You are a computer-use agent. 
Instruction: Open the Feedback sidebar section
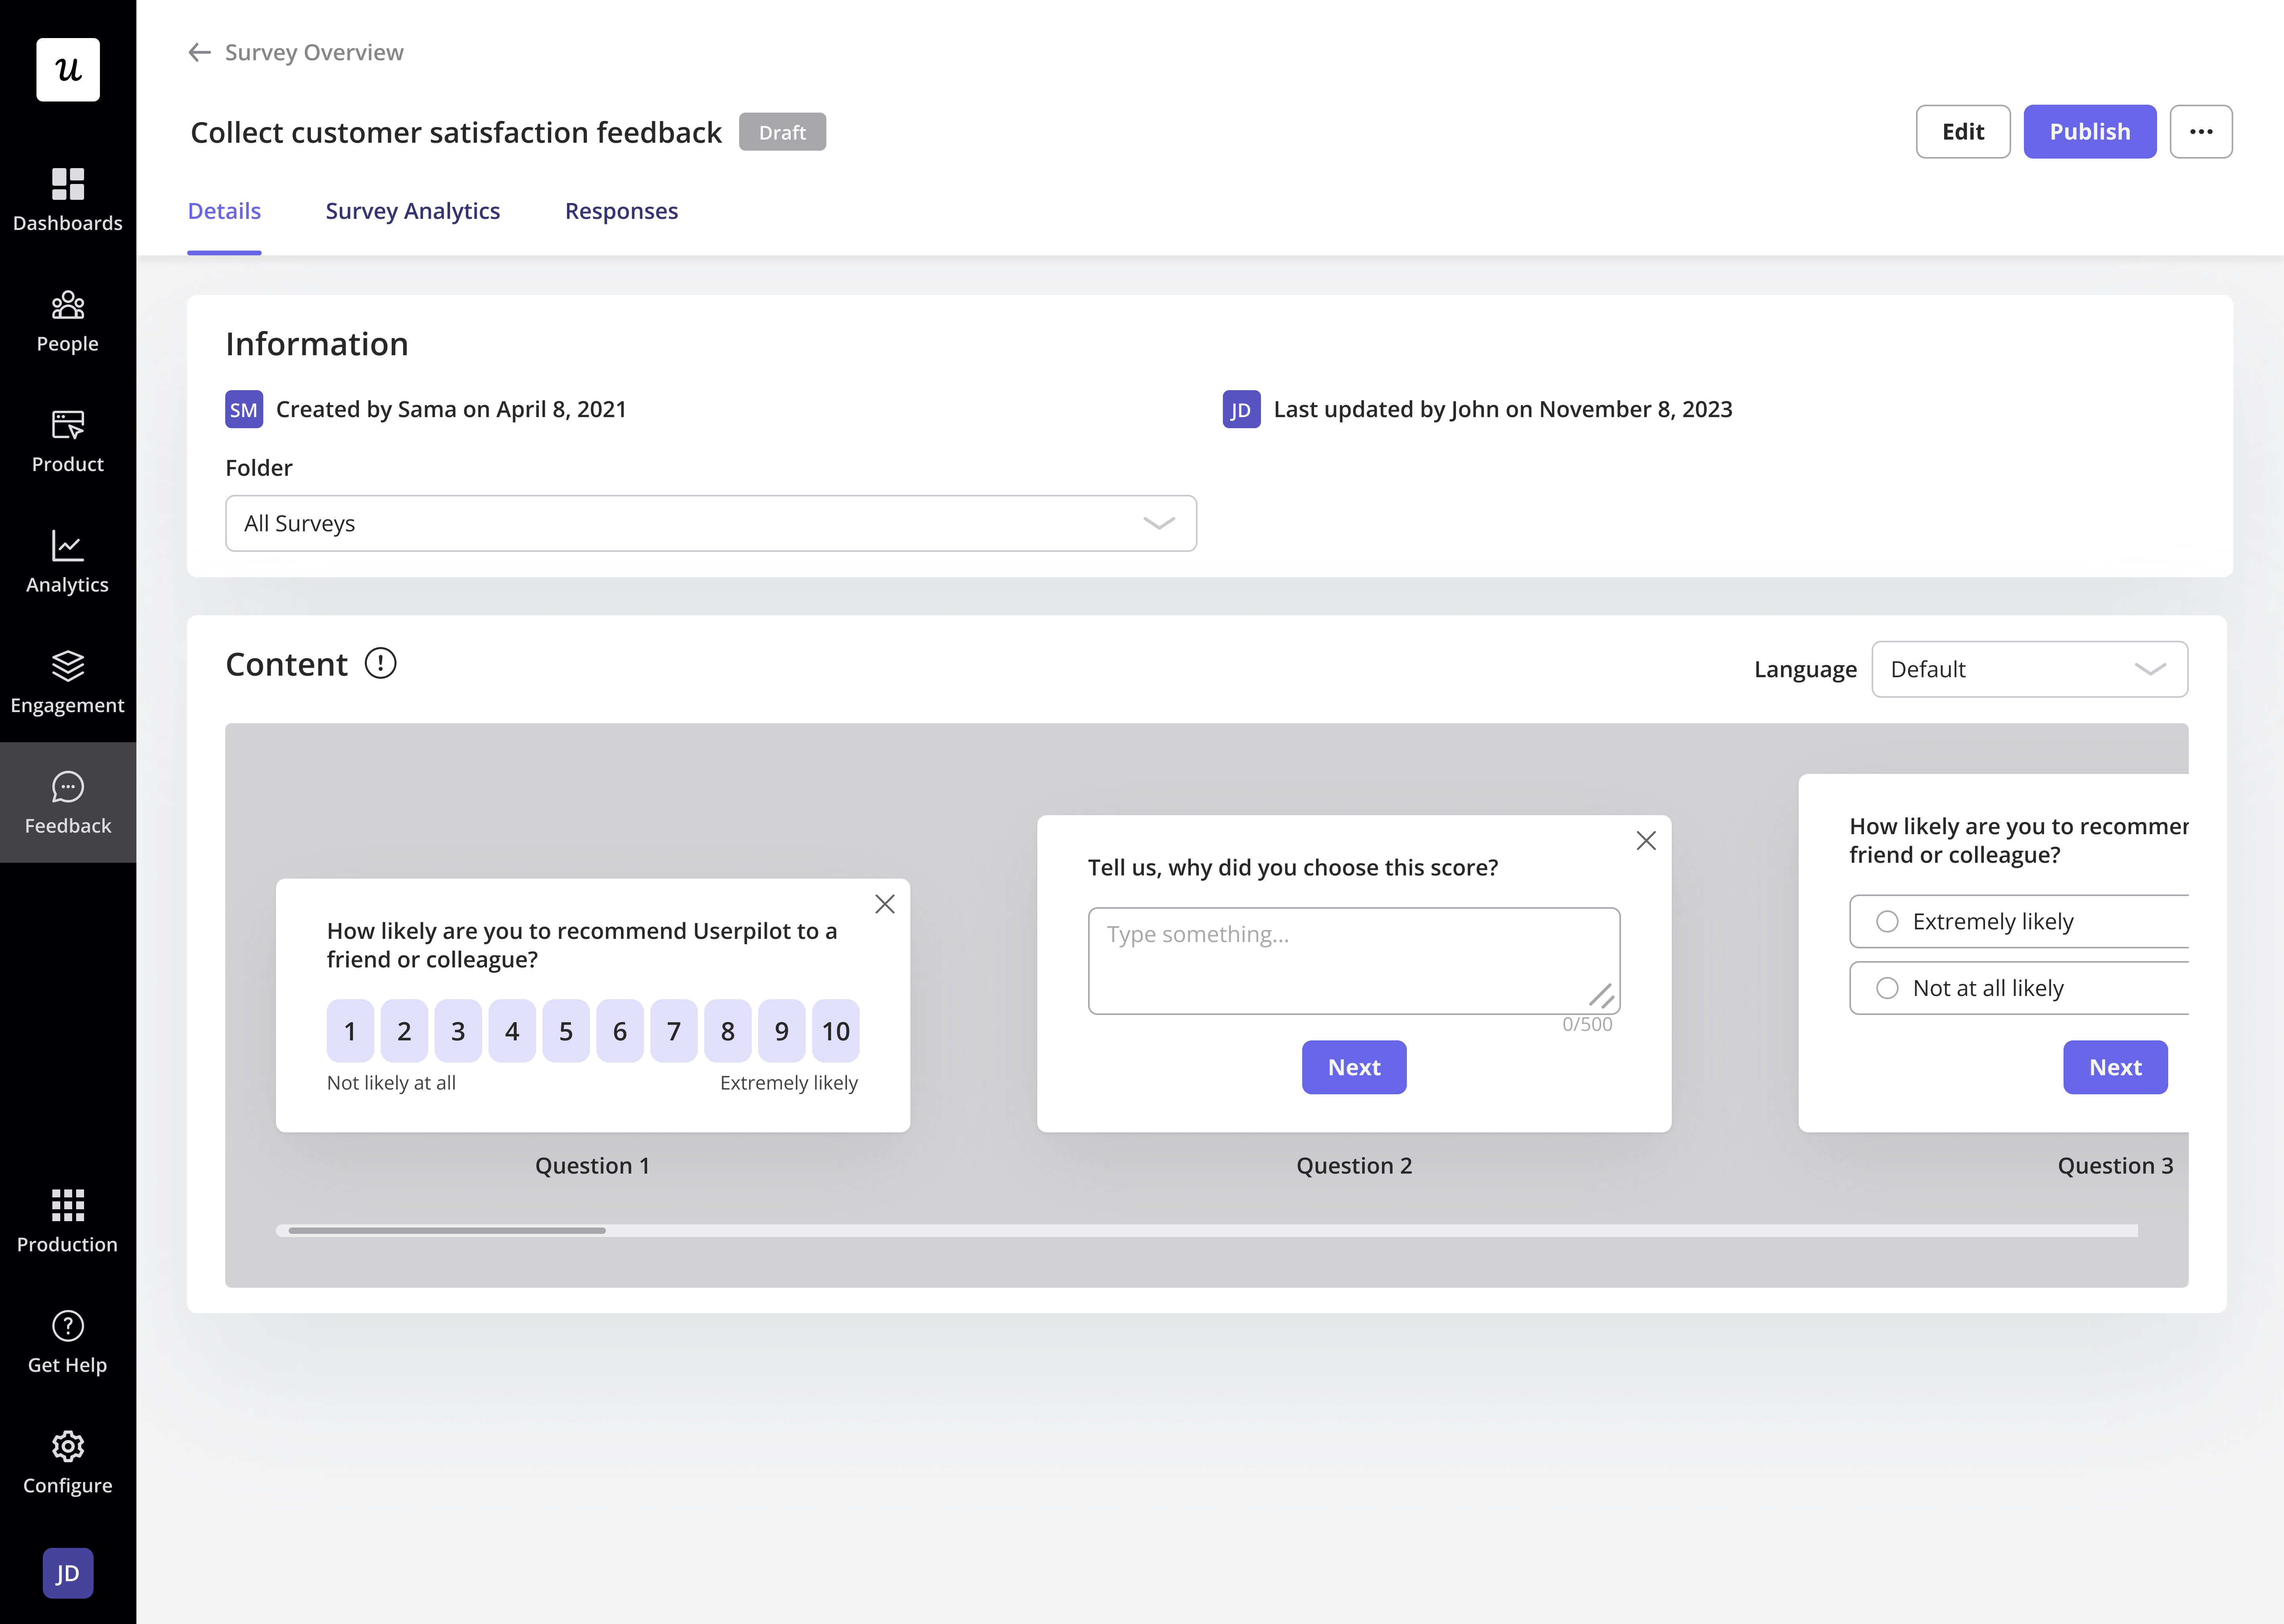click(68, 802)
